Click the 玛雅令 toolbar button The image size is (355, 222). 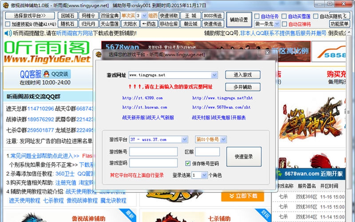tap(88, 16)
